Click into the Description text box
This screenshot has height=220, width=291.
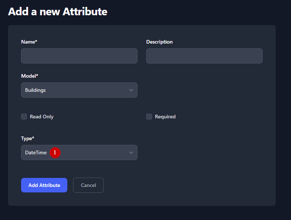tap(204, 56)
